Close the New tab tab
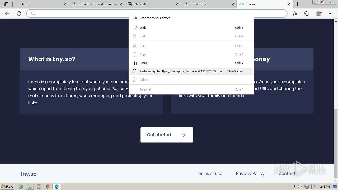 177,4
